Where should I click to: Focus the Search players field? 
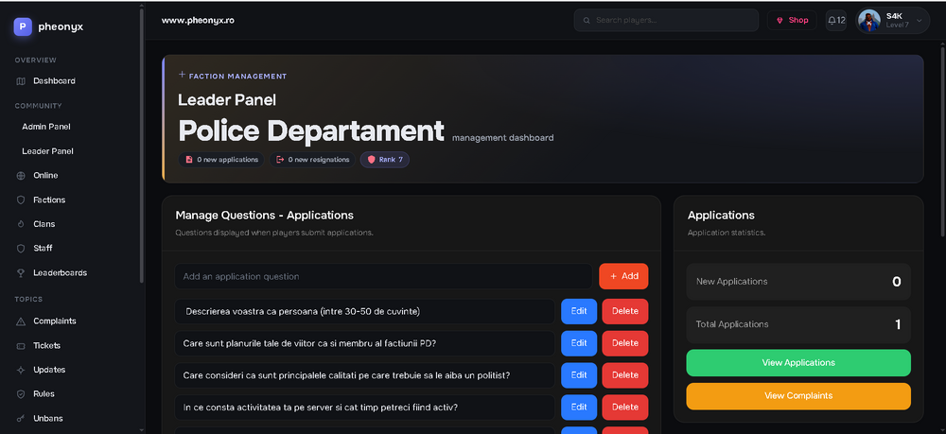[666, 21]
